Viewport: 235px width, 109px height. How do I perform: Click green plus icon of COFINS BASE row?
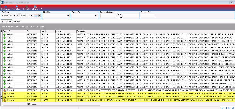(4, 80)
